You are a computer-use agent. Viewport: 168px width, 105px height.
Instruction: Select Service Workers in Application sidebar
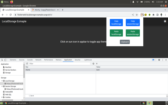[10, 70]
